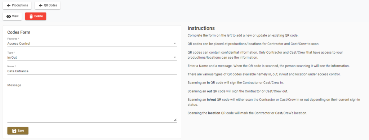Click the 'Scanning an in QR code' sentence
The image size is (369, 140).
click(236, 83)
